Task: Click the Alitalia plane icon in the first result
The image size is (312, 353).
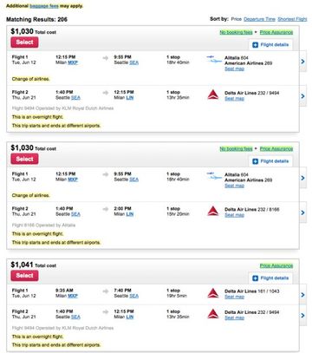Action: pyautogui.click(x=214, y=59)
